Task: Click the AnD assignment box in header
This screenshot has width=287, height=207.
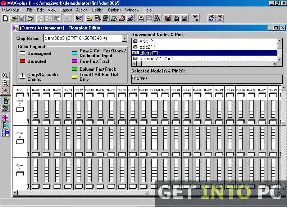Action: pos(20,95)
